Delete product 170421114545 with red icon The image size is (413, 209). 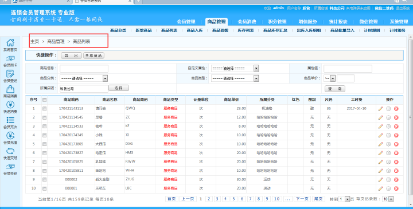[x=396, y=117]
